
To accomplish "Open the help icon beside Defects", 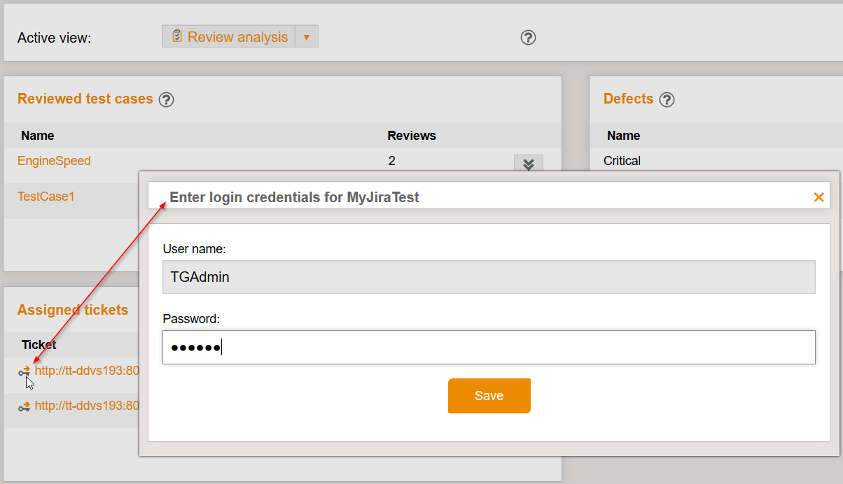I will point(667,99).
